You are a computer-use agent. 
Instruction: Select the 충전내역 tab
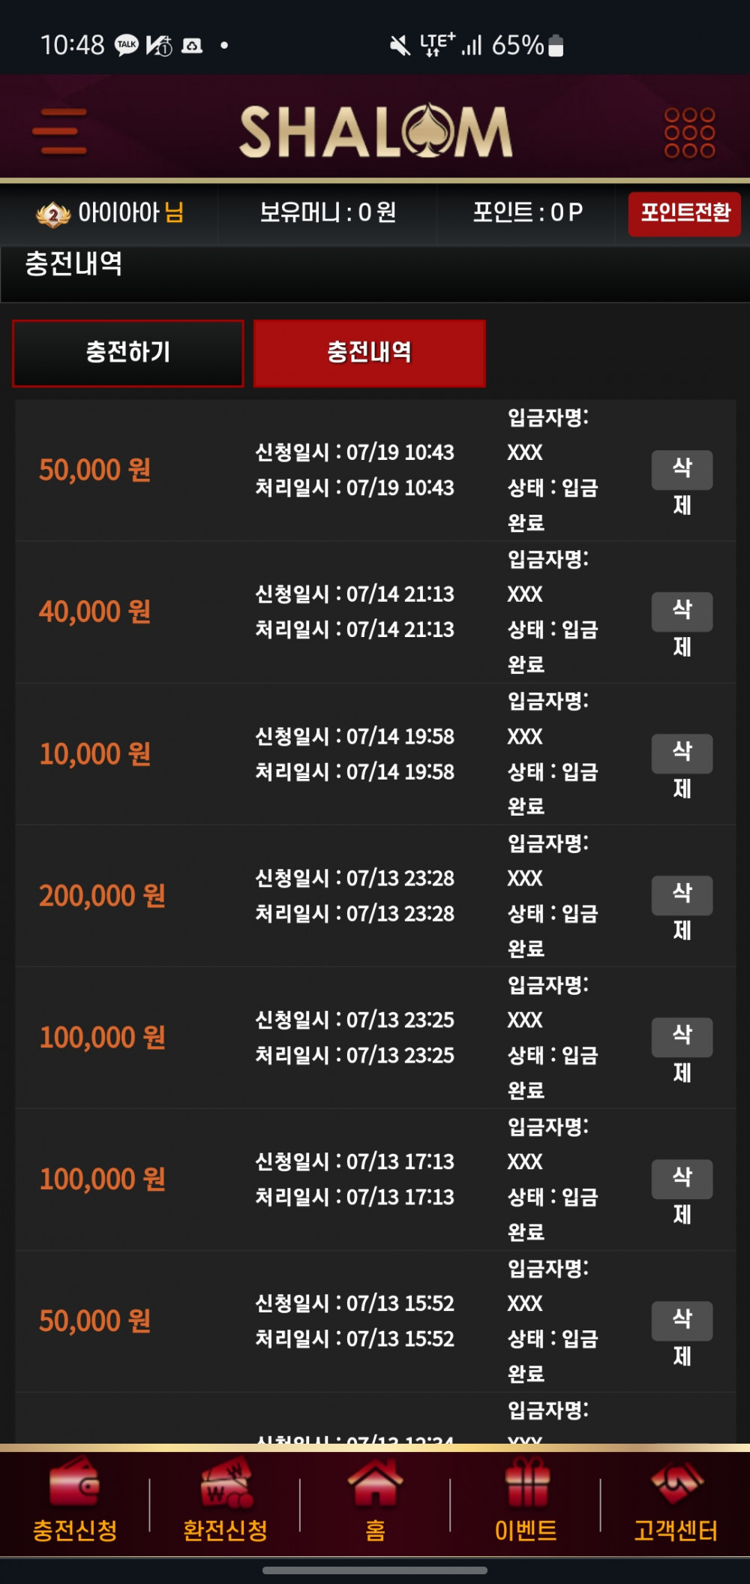coord(370,353)
